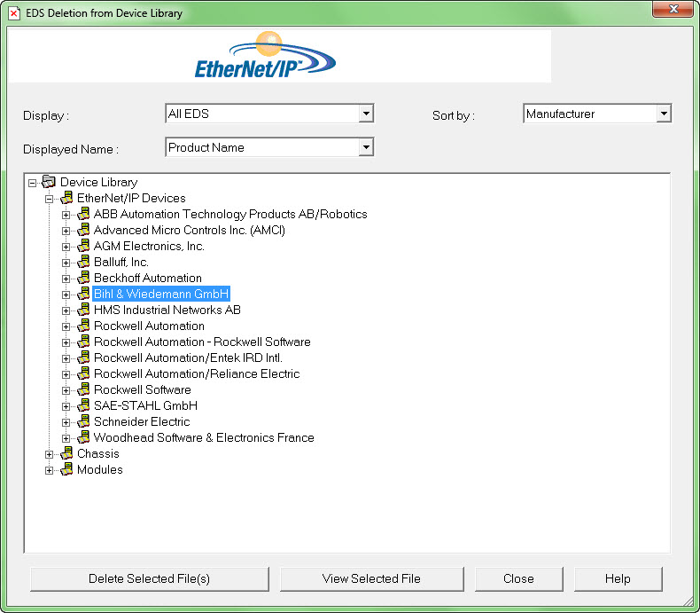This screenshot has width=700, height=613.
Task: Expand the Advanced Micro Controls Inc. node
Action: click(x=66, y=231)
